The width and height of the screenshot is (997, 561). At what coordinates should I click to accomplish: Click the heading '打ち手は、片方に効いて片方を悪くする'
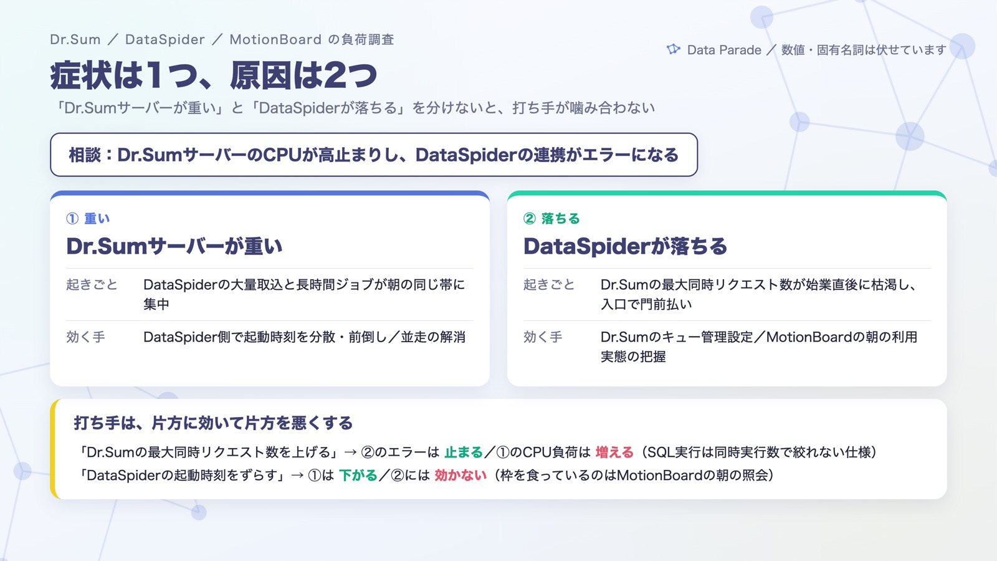click(x=213, y=423)
